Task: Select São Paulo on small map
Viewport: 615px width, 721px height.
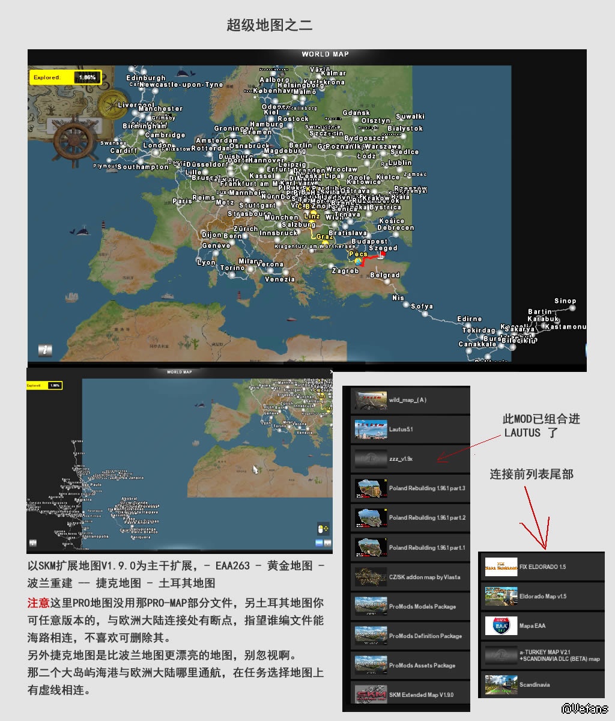Action: pyautogui.click(x=91, y=484)
